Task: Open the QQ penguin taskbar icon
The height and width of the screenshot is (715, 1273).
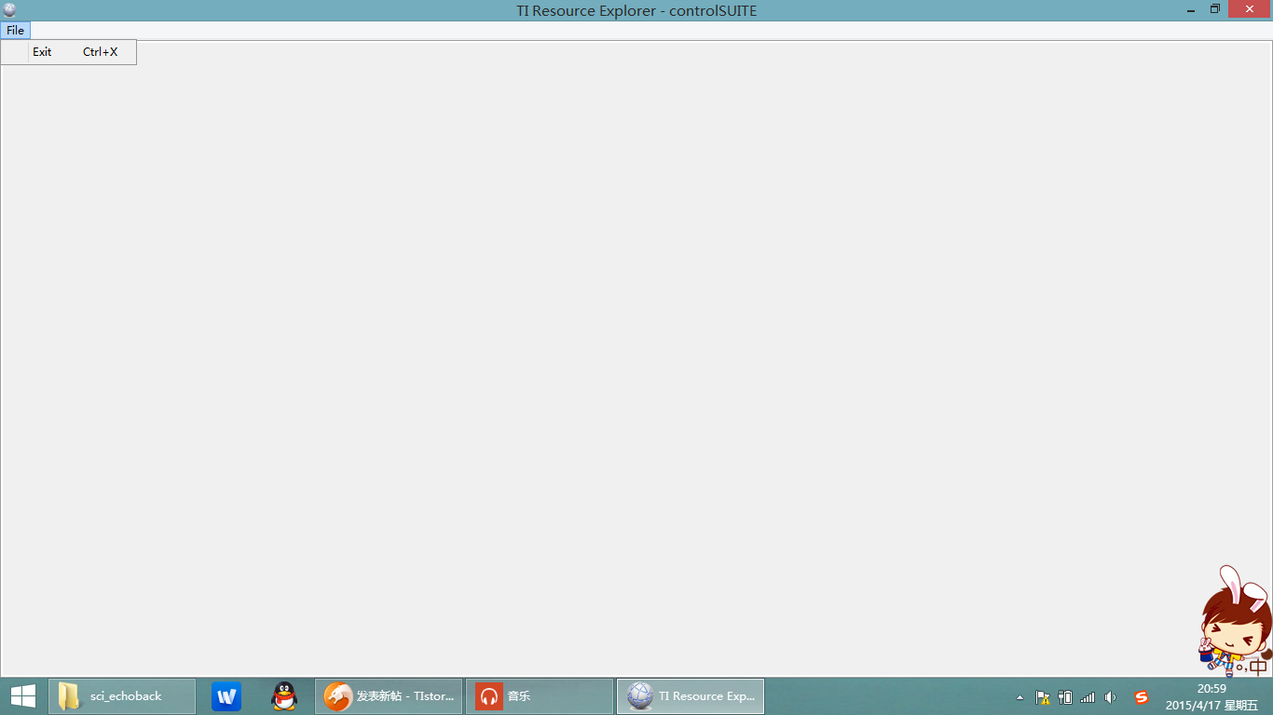Action: tap(284, 695)
